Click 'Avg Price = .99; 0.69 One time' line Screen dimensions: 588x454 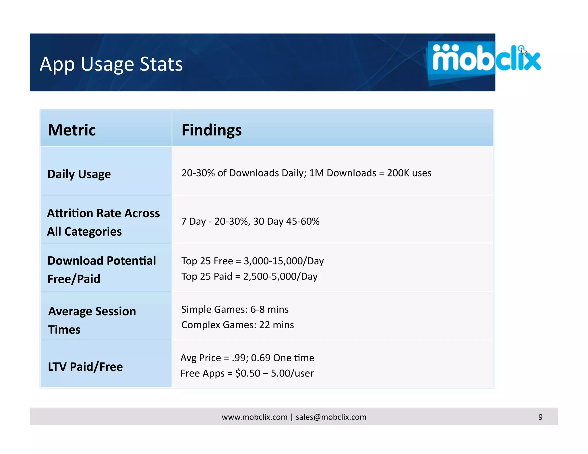point(247,358)
